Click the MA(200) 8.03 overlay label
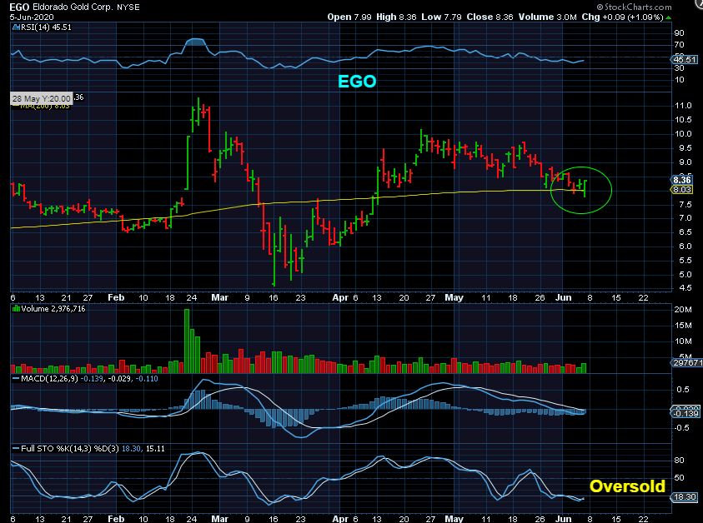The image size is (703, 523). click(x=45, y=106)
